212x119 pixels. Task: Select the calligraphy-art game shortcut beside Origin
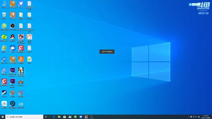(x=21, y=94)
